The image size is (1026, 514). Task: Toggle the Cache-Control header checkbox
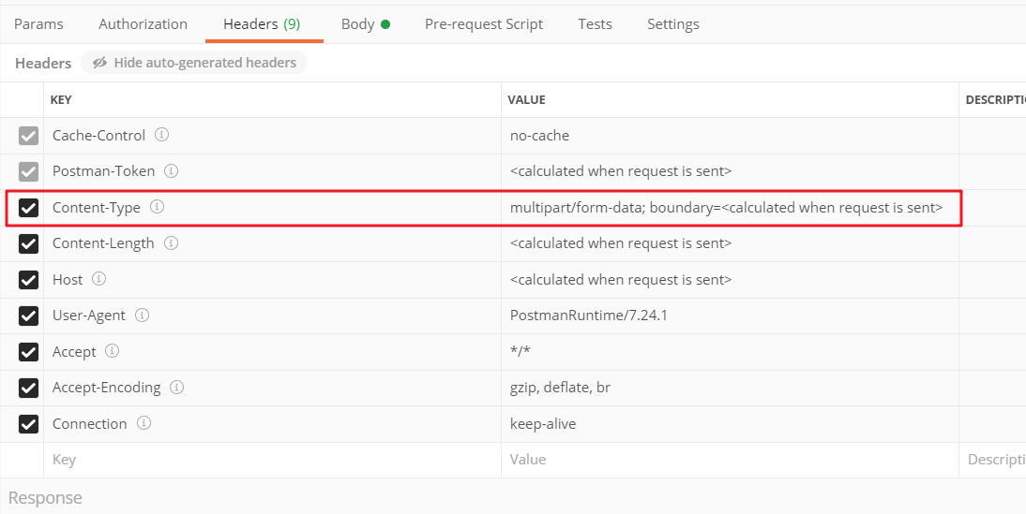point(28,136)
